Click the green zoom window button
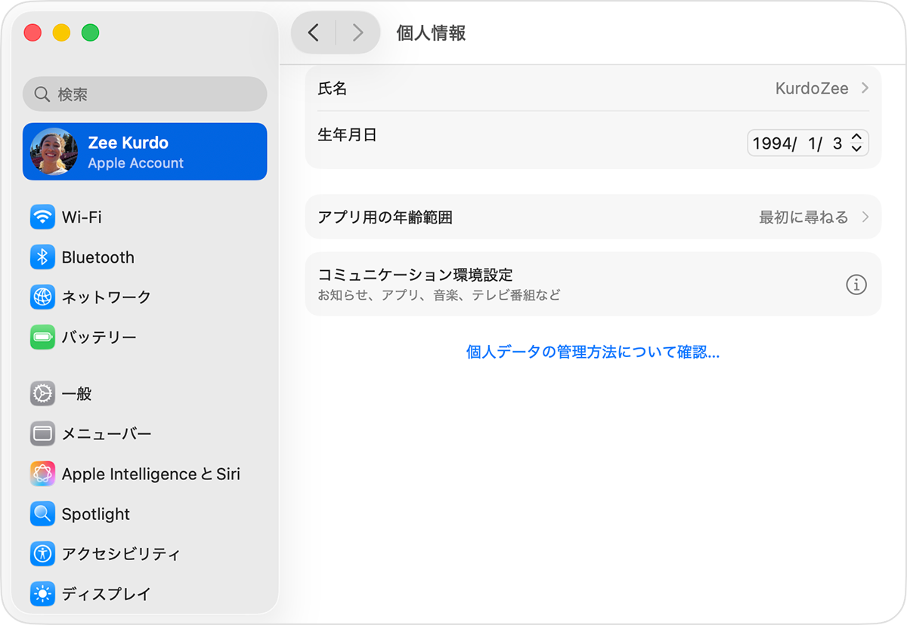Viewport: 907px width, 625px height. (x=90, y=32)
